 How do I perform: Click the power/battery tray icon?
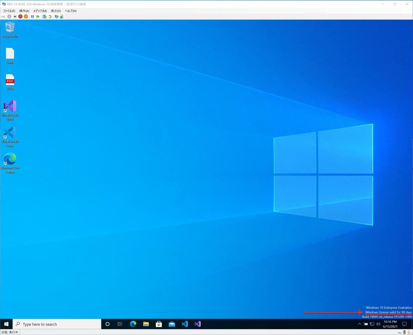click(x=366, y=324)
